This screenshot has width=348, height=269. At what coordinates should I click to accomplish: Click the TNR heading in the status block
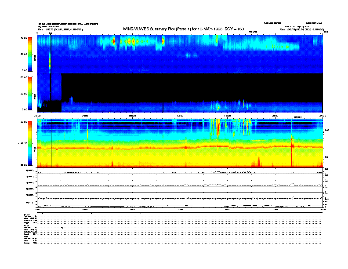click(25, 236)
